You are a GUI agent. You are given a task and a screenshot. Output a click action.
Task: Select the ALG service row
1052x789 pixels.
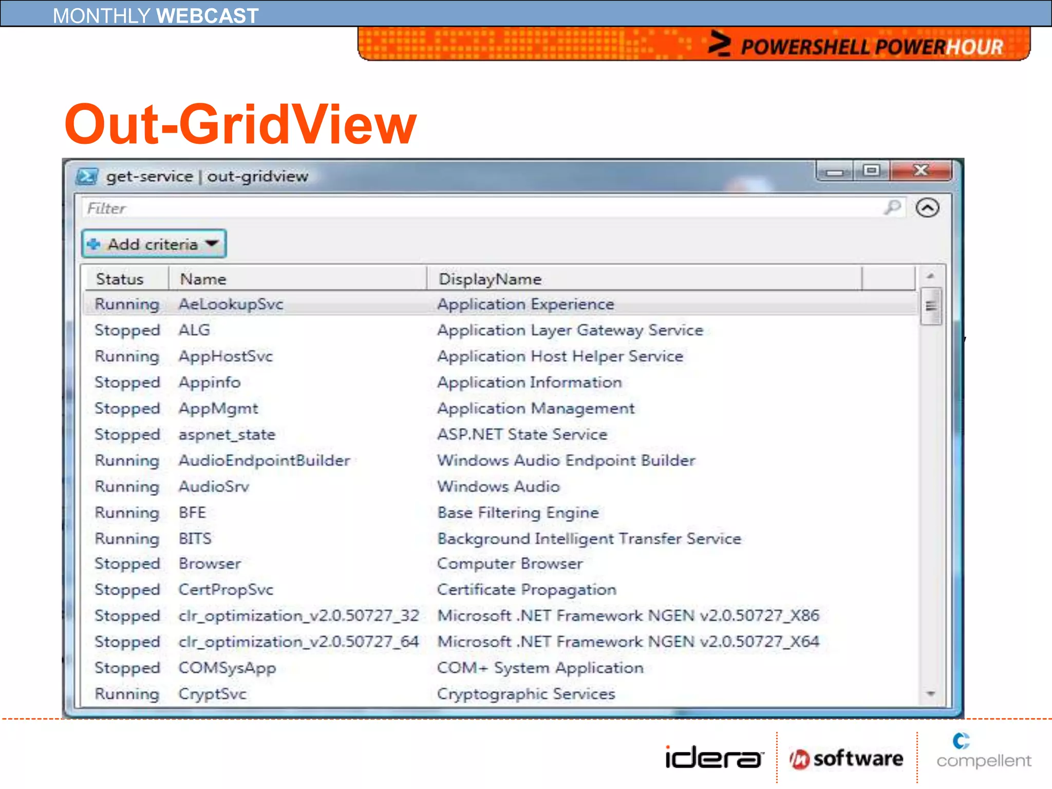click(x=500, y=330)
